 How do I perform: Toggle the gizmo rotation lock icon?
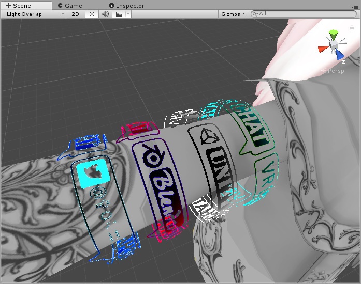click(352, 27)
